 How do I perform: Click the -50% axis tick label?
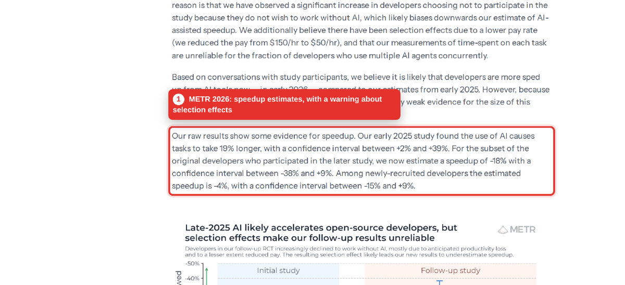pos(192,263)
